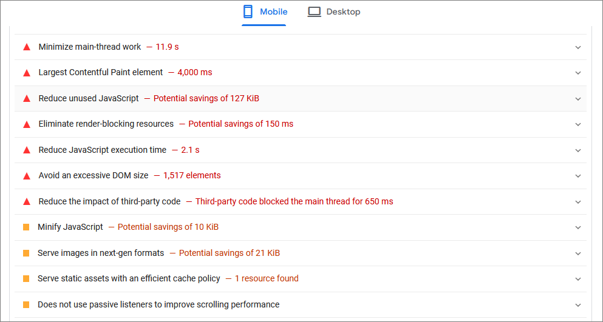Click red triangle beside Reduce unused JavaScript
Screen dimensions: 603x322
coord(27,99)
